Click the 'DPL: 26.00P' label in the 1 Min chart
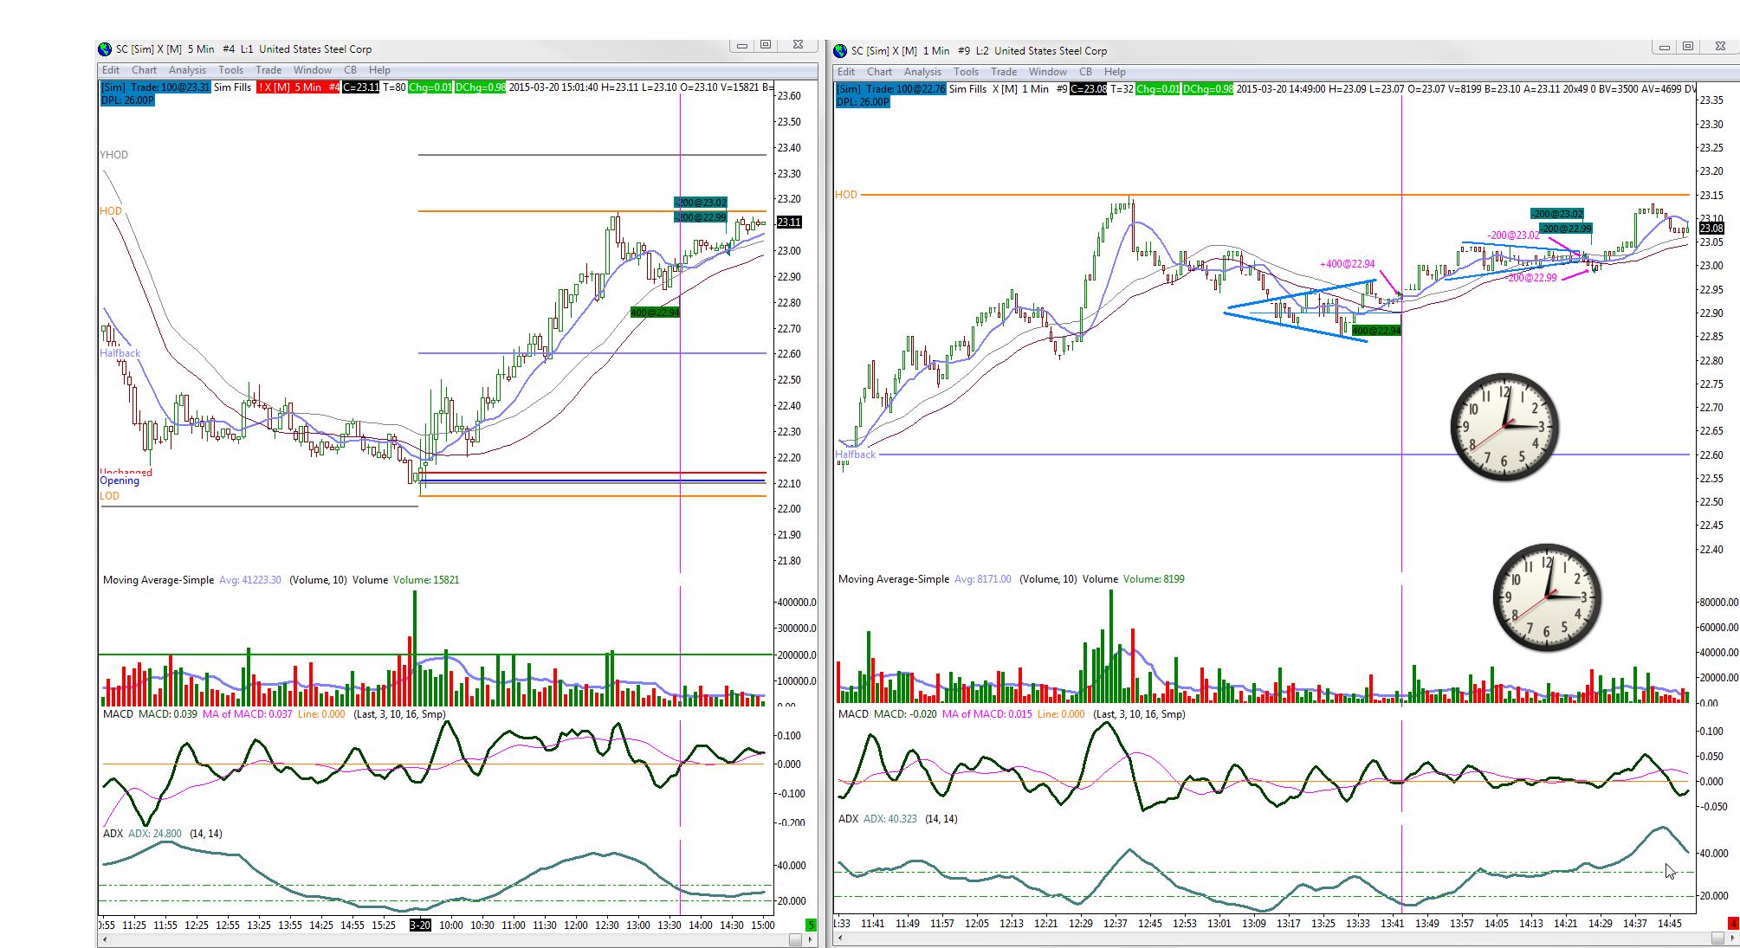 click(x=863, y=102)
